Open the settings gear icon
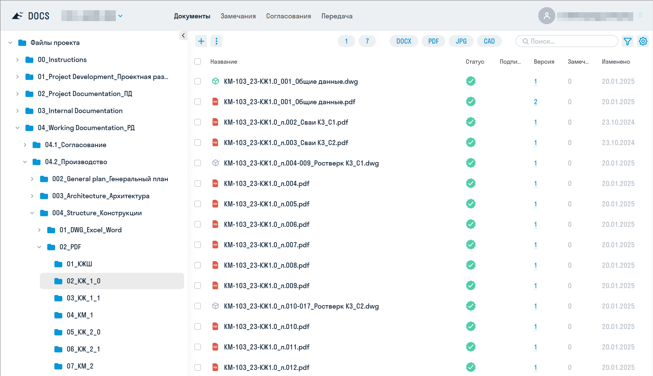The height and width of the screenshot is (376, 653). (643, 41)
